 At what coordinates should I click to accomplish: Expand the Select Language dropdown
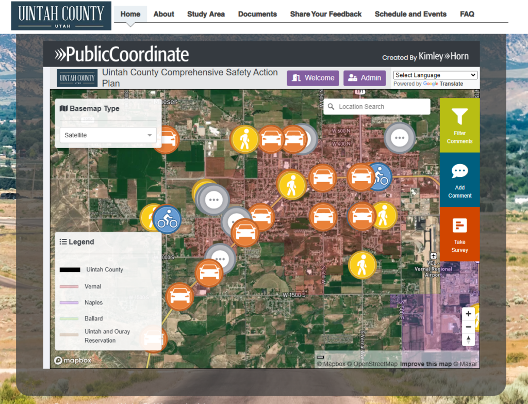(436, 75)
